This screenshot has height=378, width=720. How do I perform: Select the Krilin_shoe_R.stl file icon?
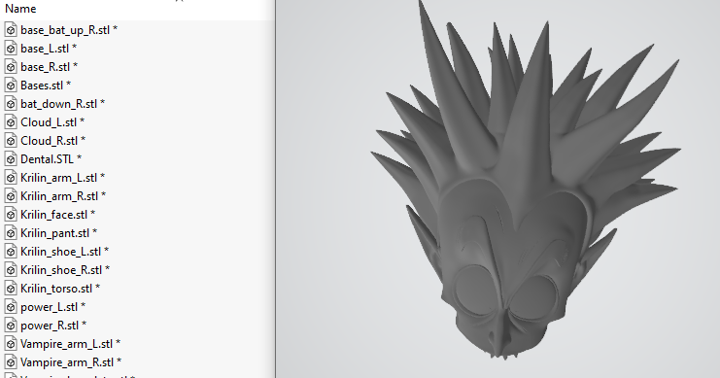pyautogui.click(x=11, y=269)
